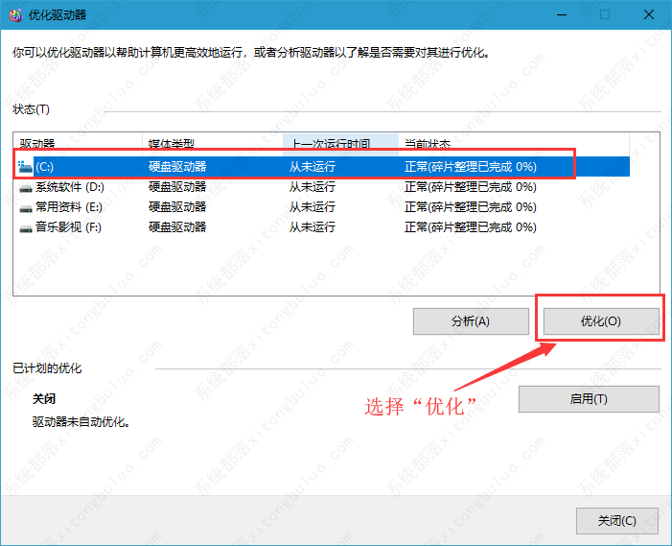Screen dimensions: 672x546
Task: Close the window with the X button
Action: click(649, 14)
